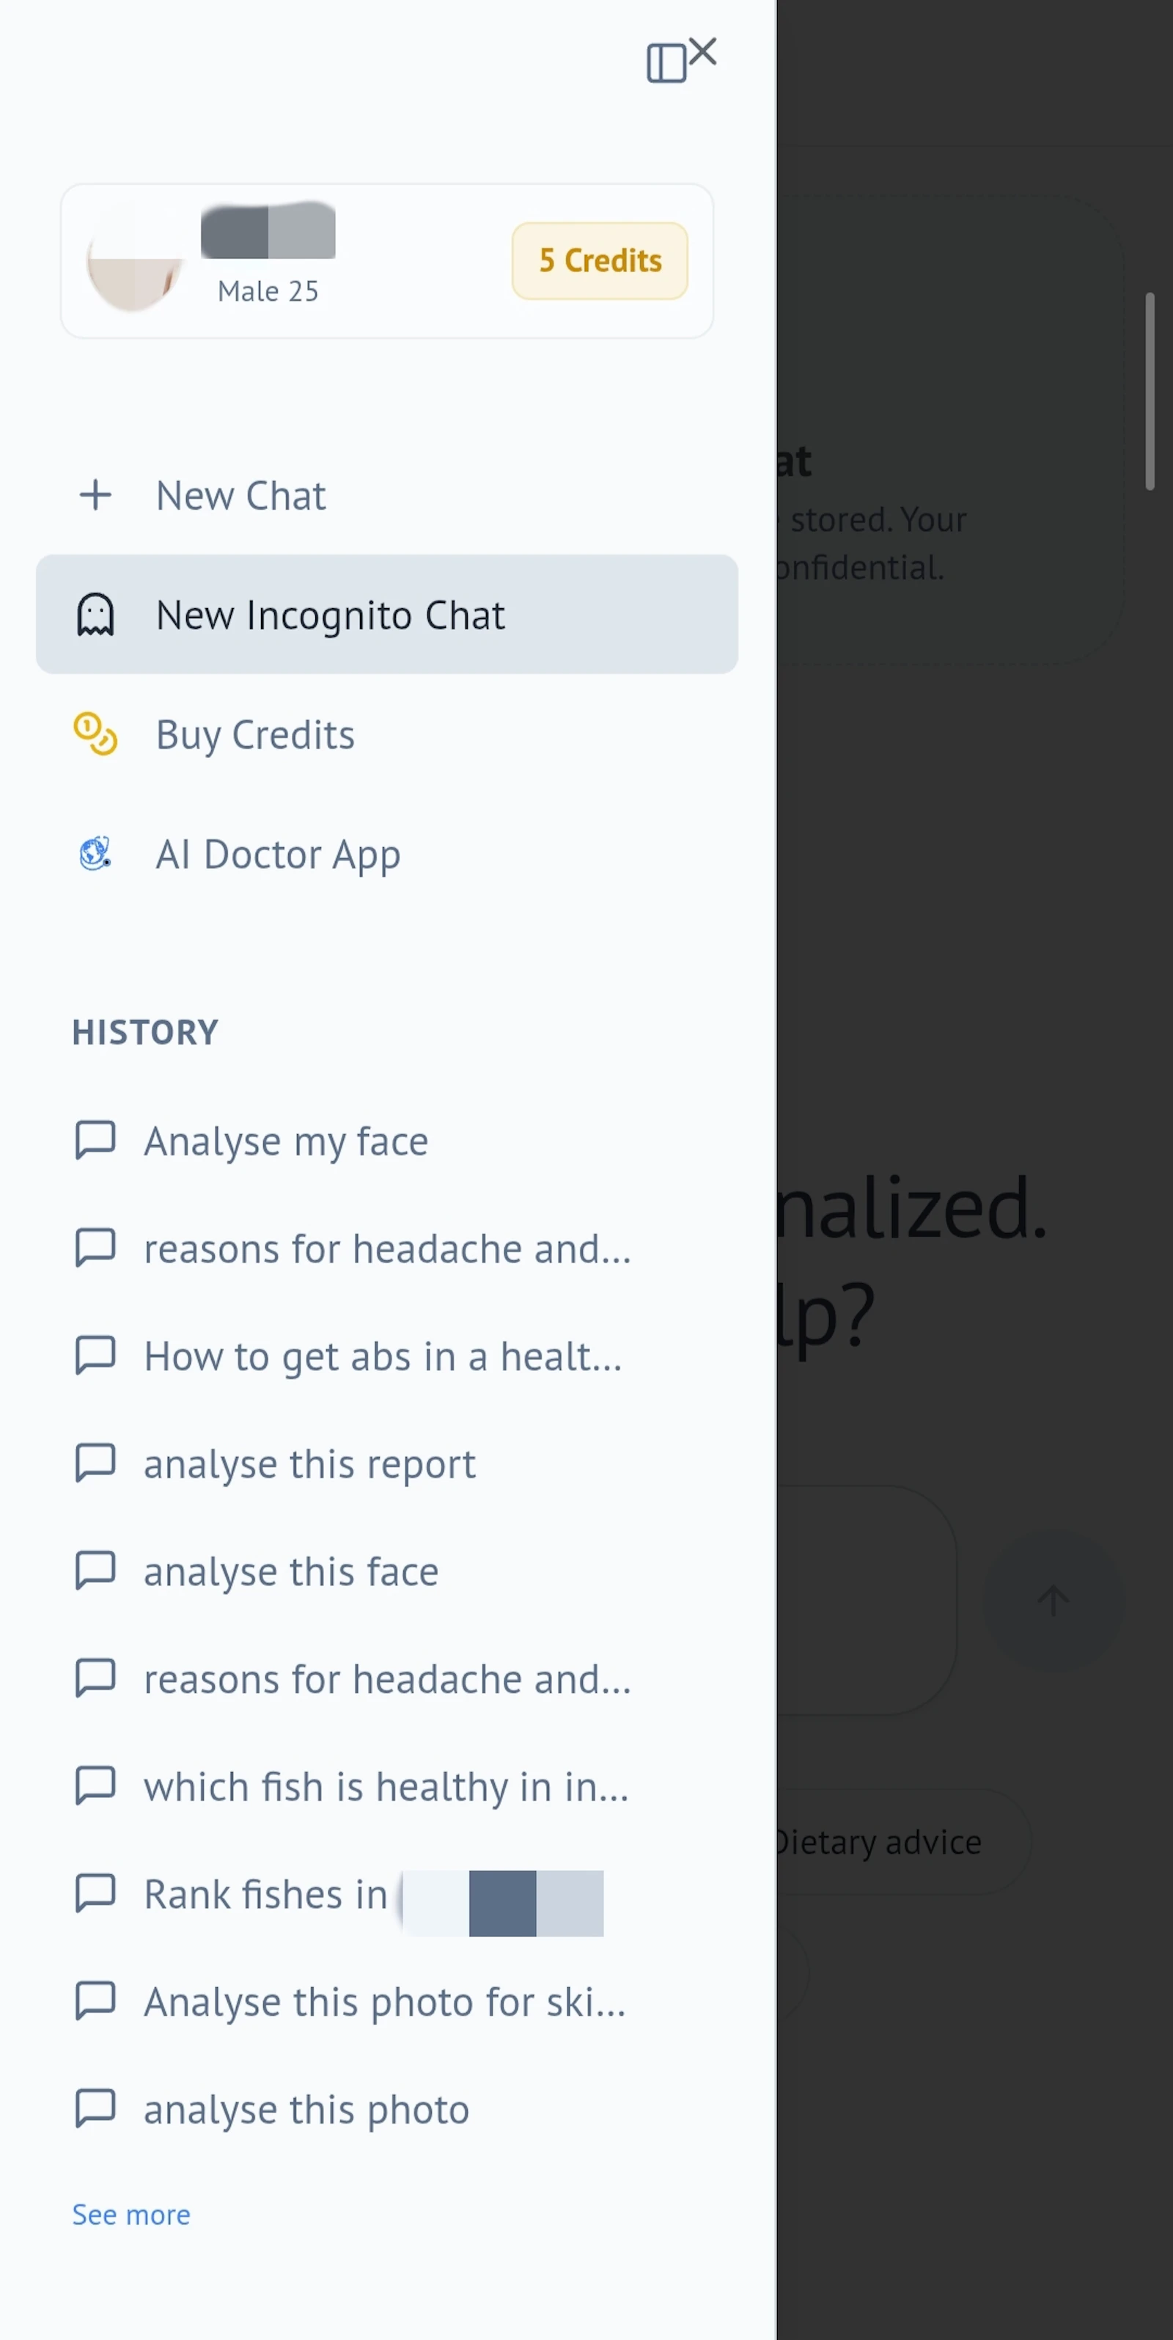Image resolution: width=1173 pixels, height=2340 pixels.
Task: Click the dimmed send arrow button
Action: click(1054, 1600)
